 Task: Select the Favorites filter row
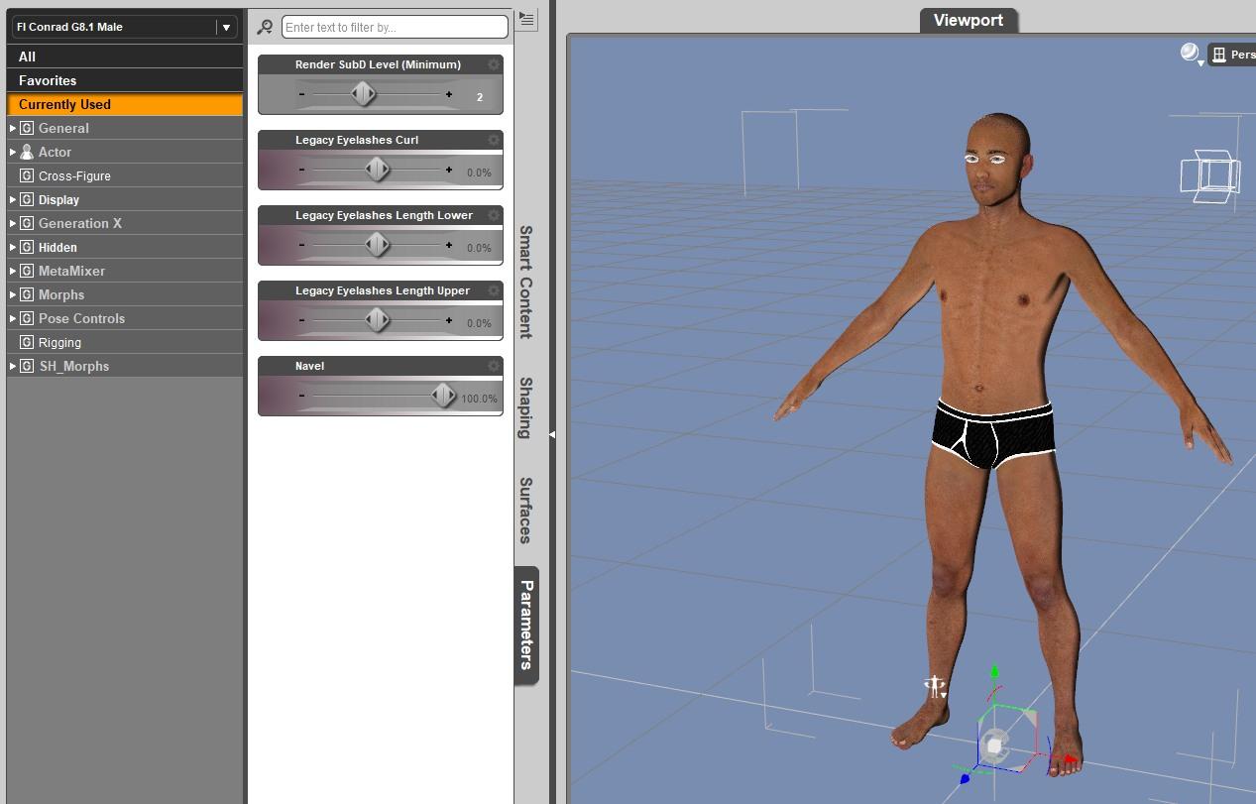(125, 80)
